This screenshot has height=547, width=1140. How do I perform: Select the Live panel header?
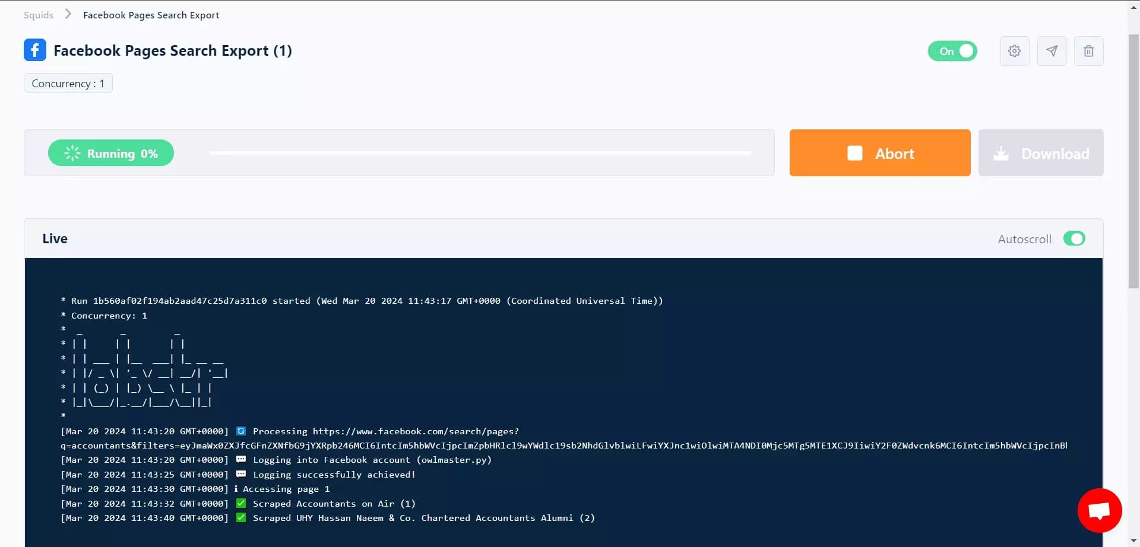(55, 238)
